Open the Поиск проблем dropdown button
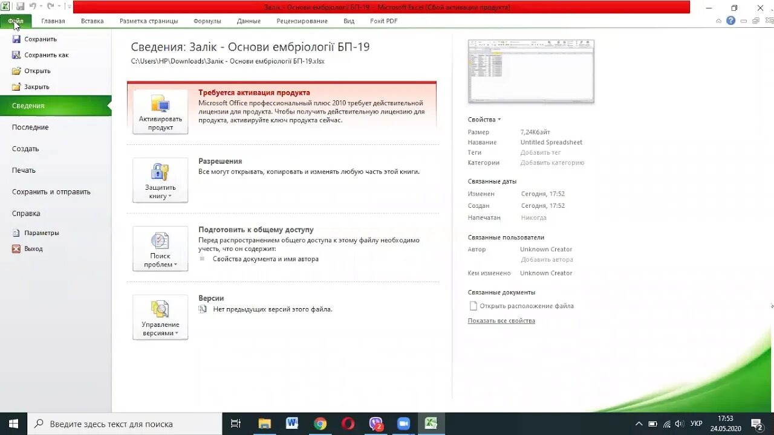 160,249
